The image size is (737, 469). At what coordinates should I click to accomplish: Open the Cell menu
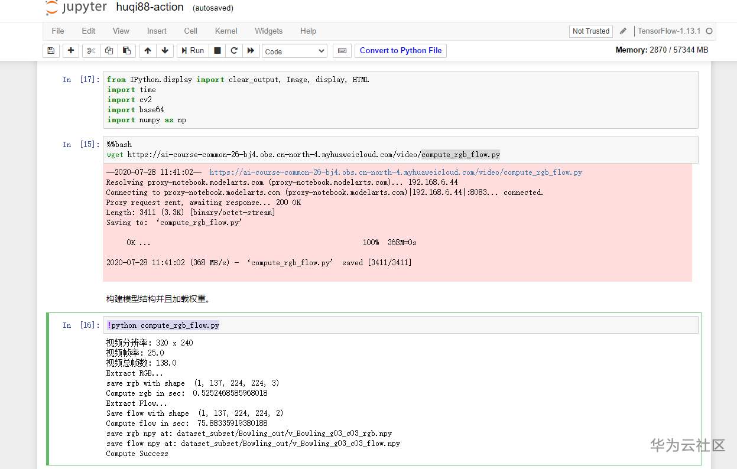[x=190, y=31]
